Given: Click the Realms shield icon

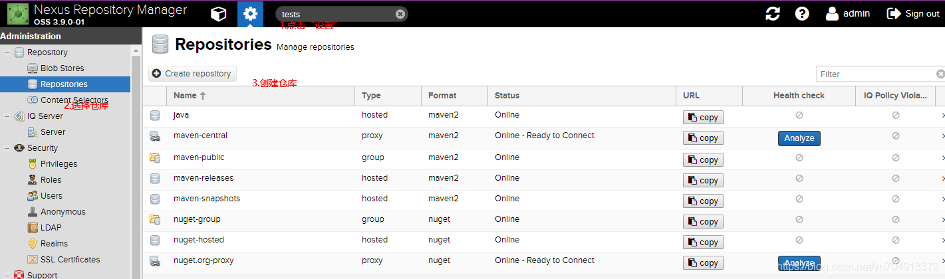Looking at the screenshot, I should (33, 244).
